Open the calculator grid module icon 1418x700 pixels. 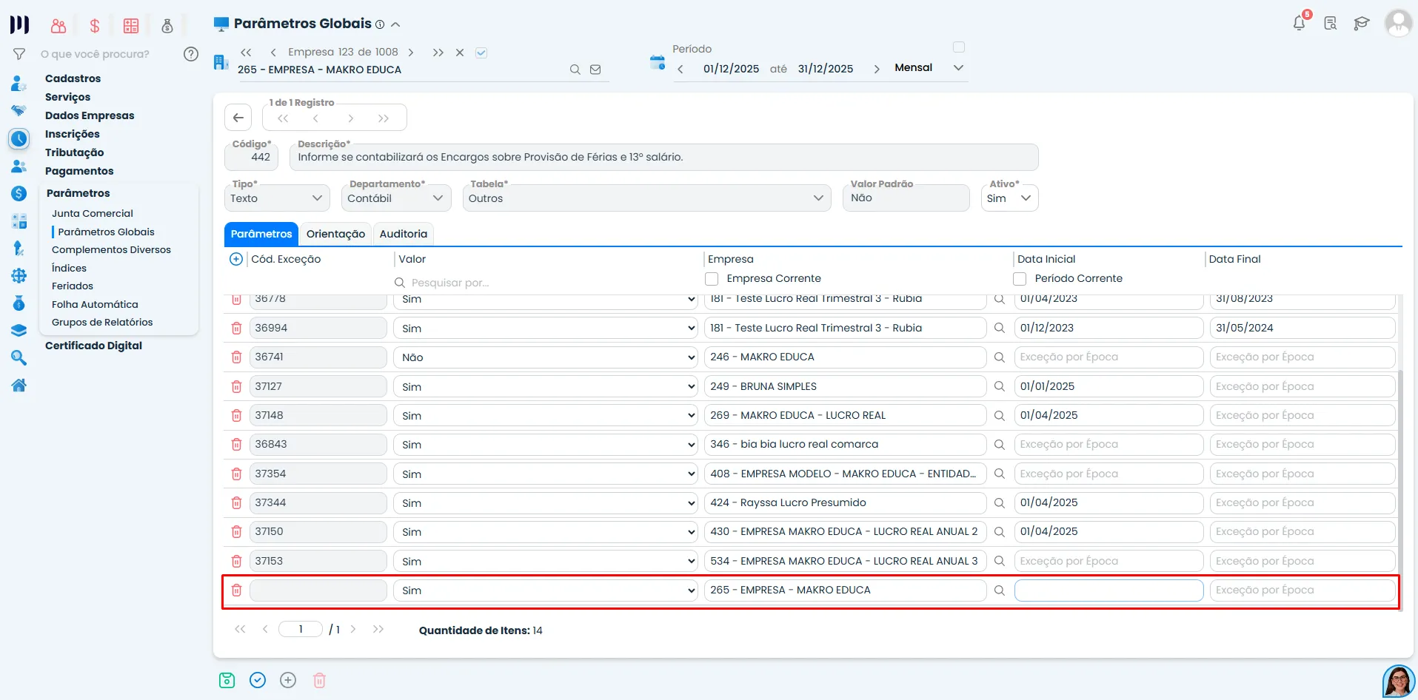point(131,26)
